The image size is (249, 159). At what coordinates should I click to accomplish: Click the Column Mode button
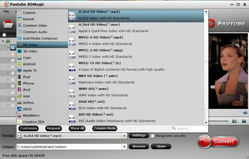point(105,129)
